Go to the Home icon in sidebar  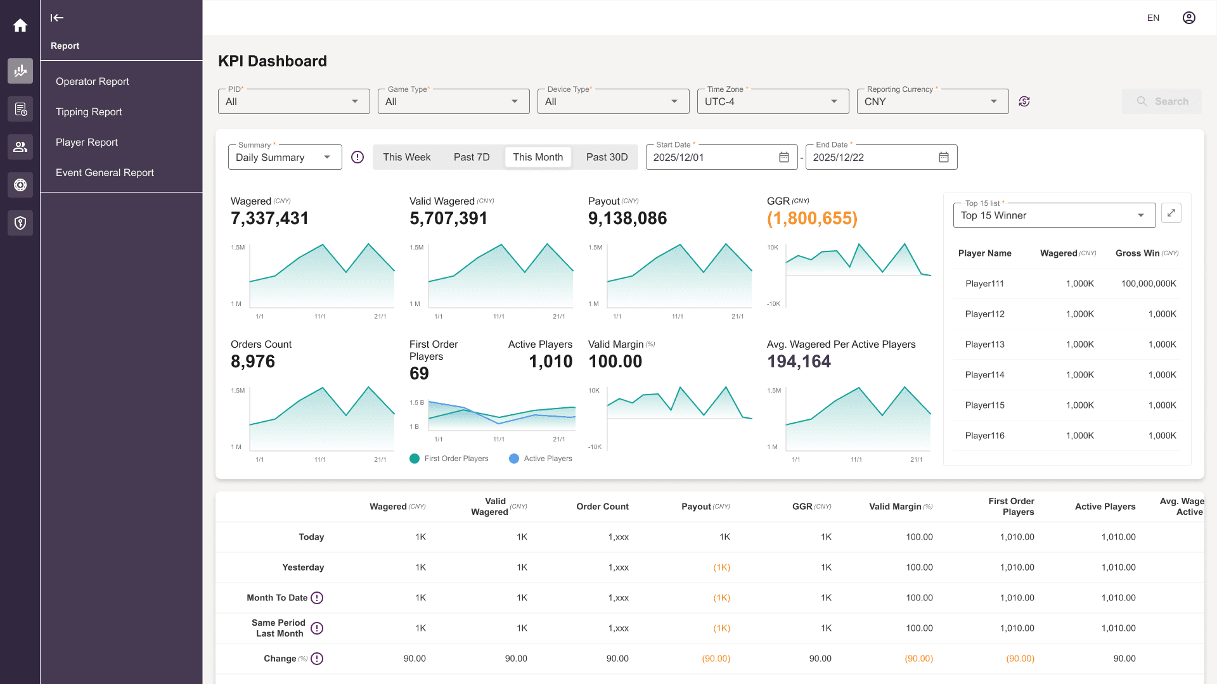[20, 25]
